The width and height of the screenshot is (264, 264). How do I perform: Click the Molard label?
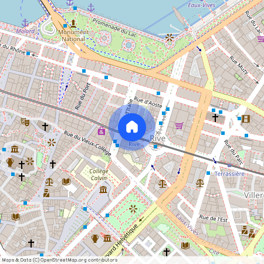(x=25, y=31)
